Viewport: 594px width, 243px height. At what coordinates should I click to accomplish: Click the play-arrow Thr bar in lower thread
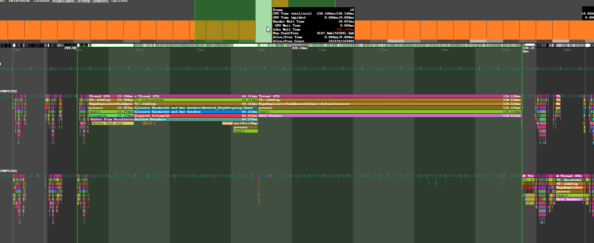[529, 176]
